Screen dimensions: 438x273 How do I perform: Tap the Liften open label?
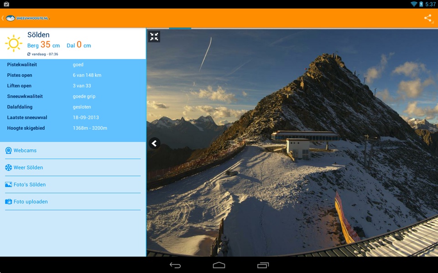(x=19, y=86)
